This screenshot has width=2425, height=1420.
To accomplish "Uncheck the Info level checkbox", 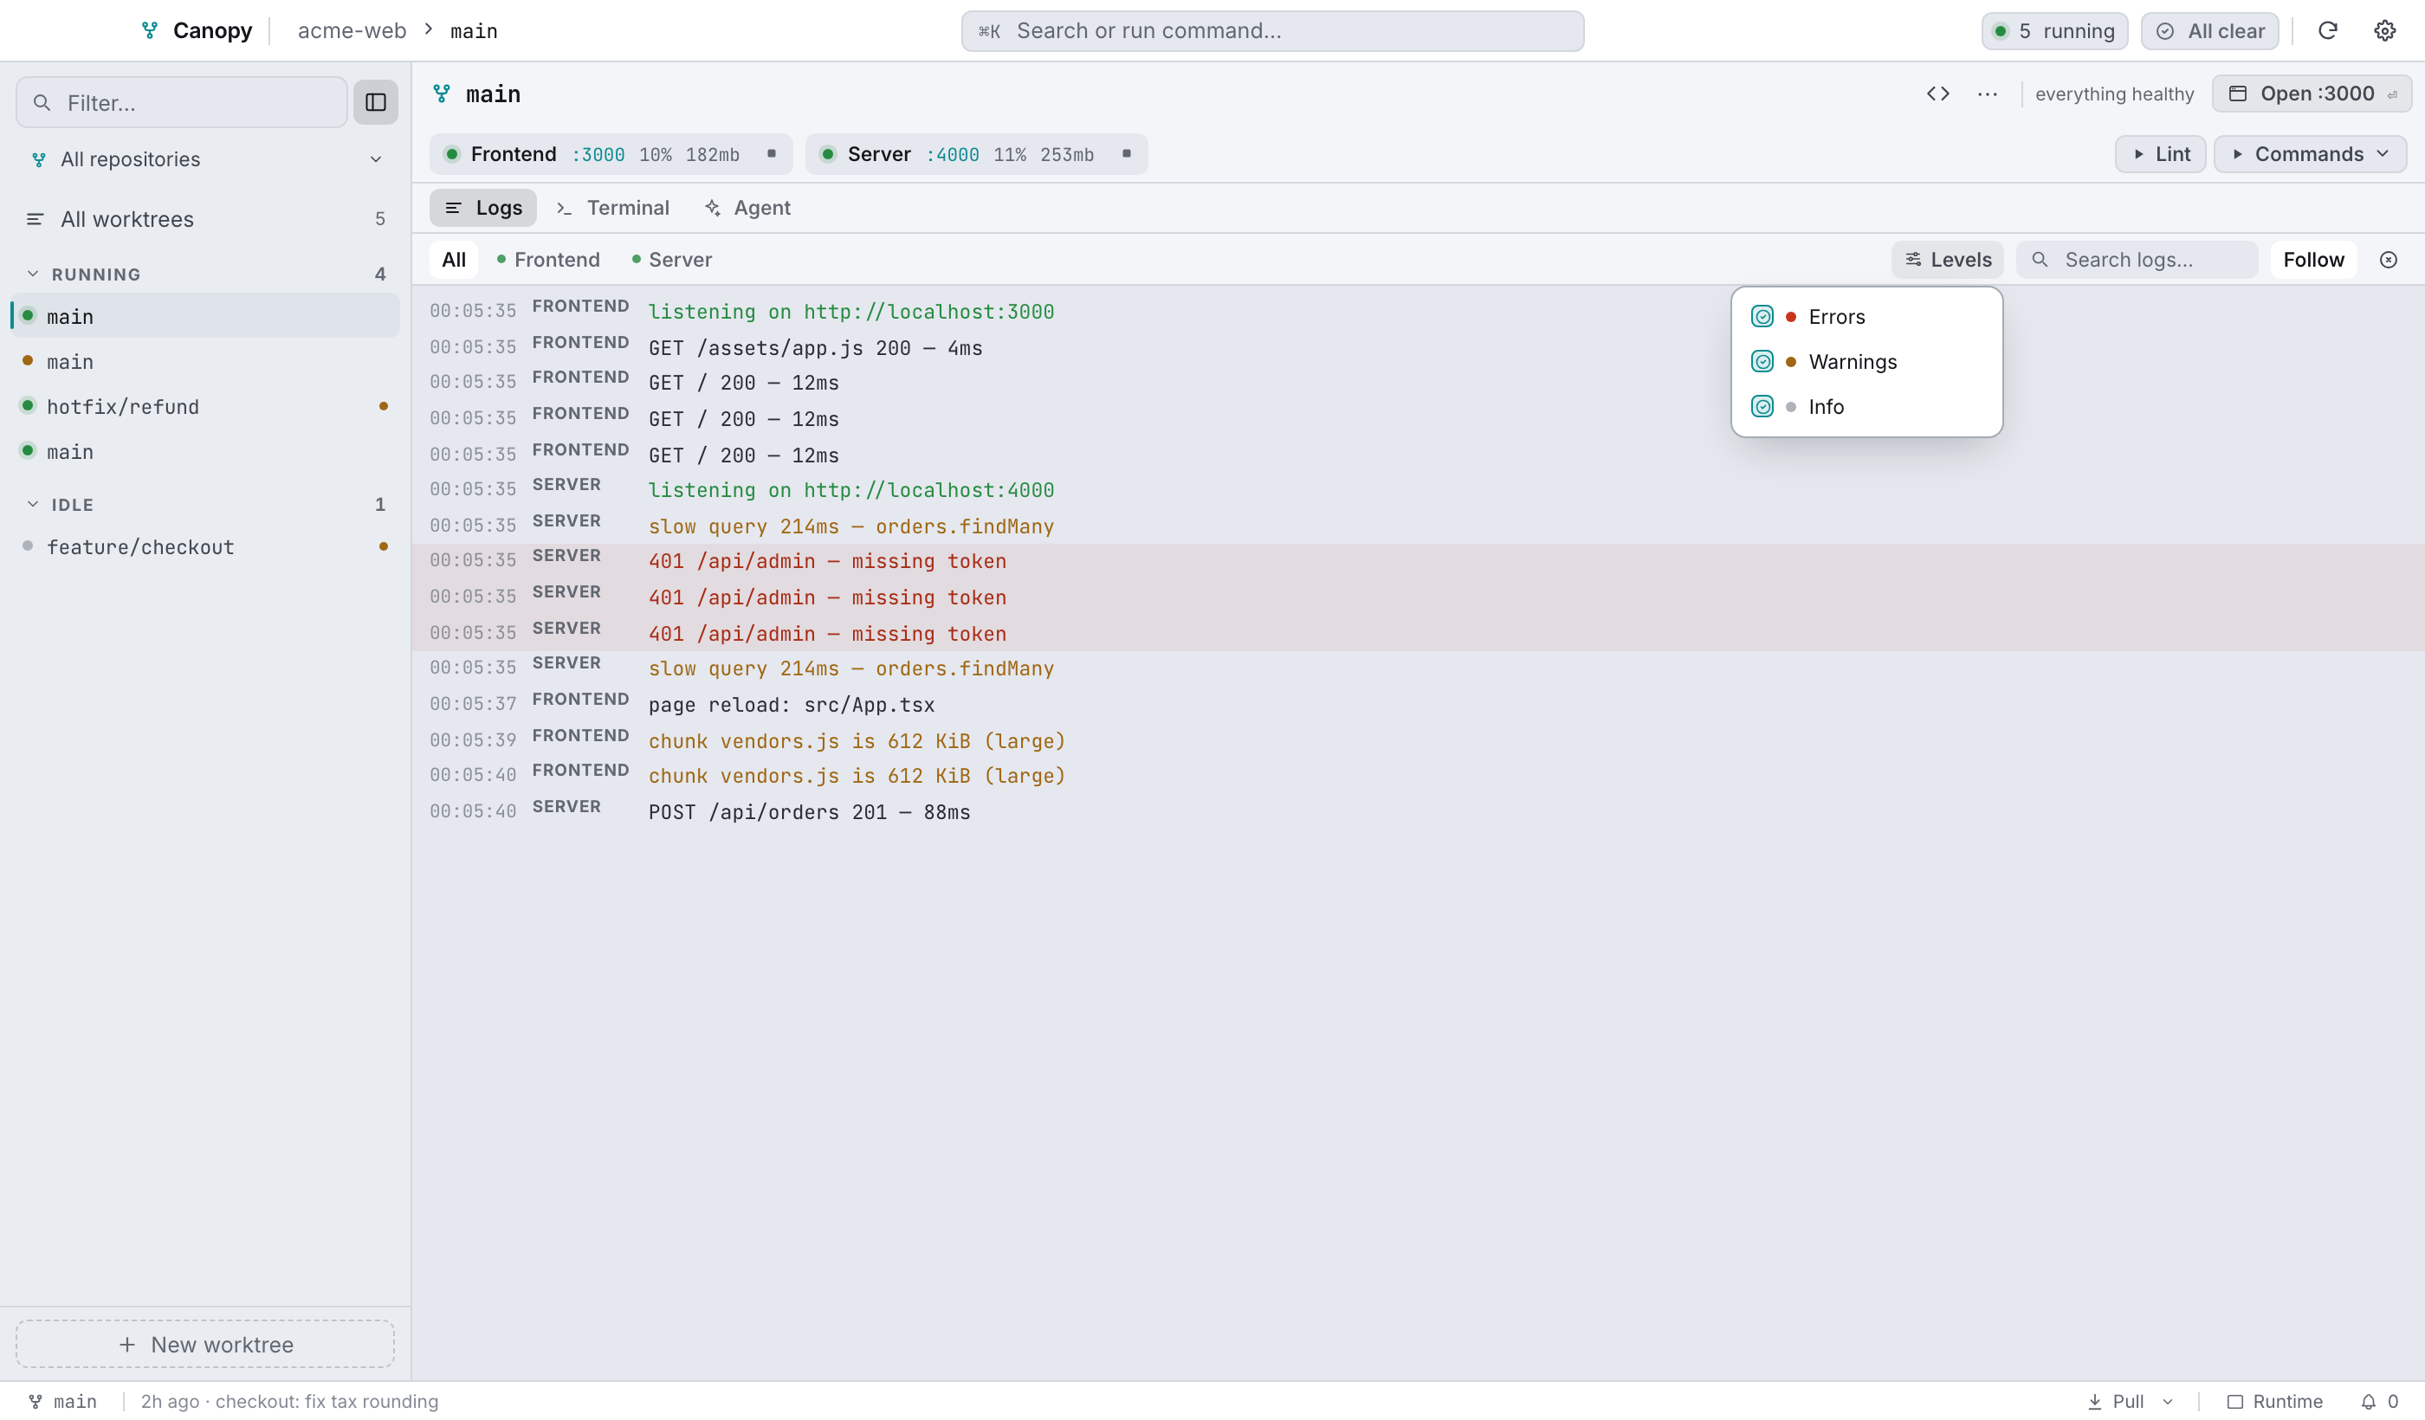I will [x=1762, y=407].
